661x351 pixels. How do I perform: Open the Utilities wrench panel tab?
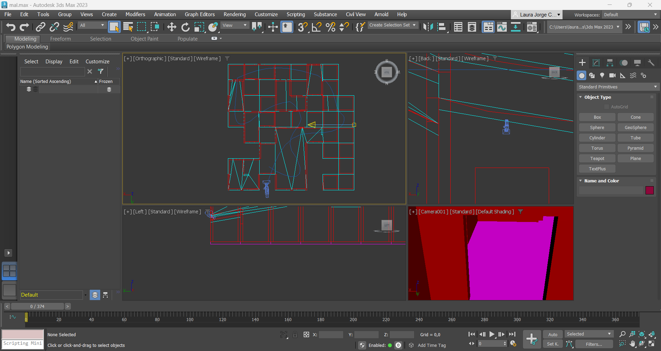pyautogui.click(x=651, y=63)
